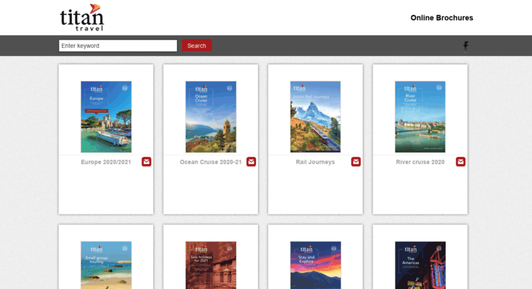Image resolution: width=532 pixels, height=289 pixels.
Task: Open the Facebook icon in the search bar
Action: [466, 46]
